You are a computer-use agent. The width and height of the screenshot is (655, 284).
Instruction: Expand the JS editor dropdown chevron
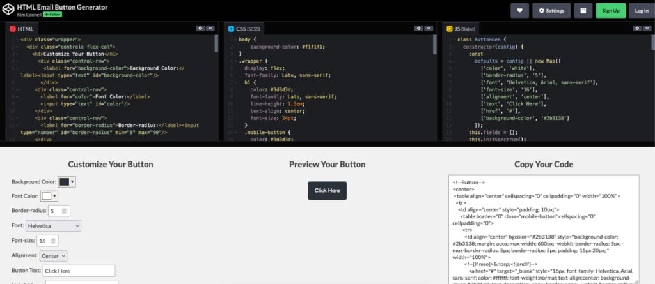pyautogui.click(x=647, y=28)
